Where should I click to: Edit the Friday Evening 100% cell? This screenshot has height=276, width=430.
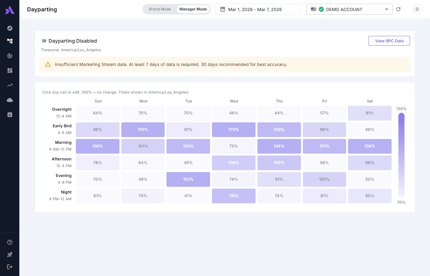tap(324, 179)
